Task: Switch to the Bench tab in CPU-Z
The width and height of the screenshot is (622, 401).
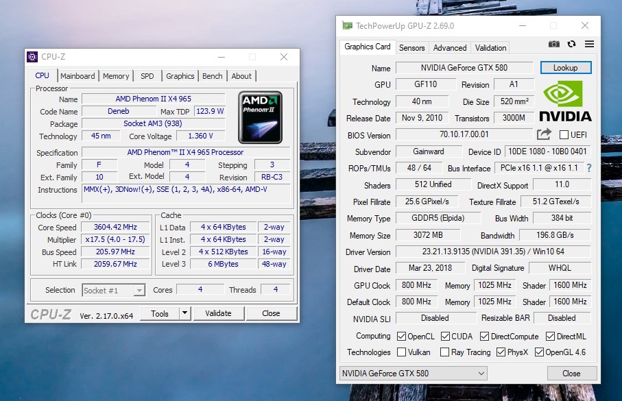Action: click(x=212, y=76)
